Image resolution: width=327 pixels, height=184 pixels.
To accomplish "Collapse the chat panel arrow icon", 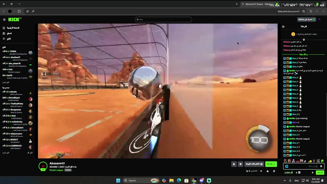I will 283,27.
